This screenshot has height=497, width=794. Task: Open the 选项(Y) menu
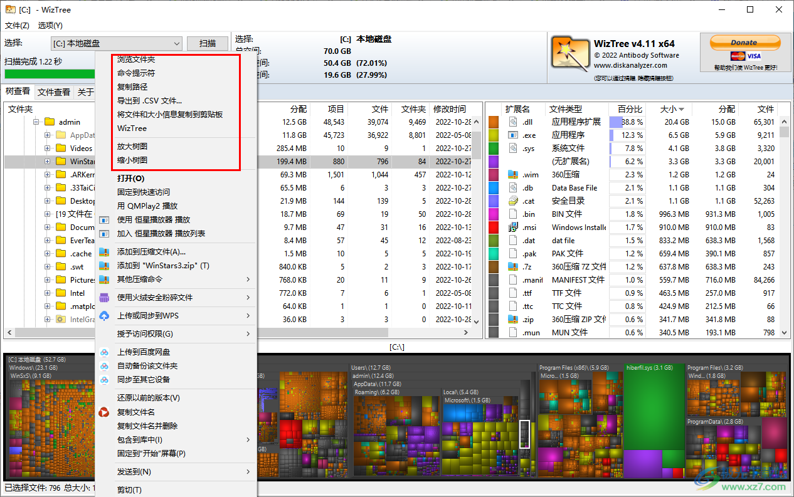click(50, 26)
